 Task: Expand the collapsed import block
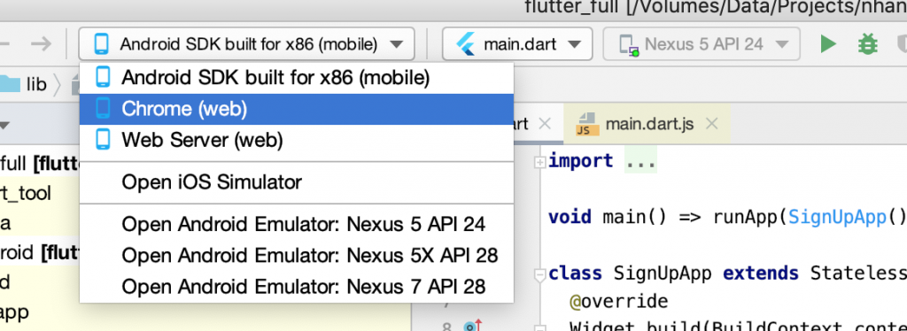point(539,162)
